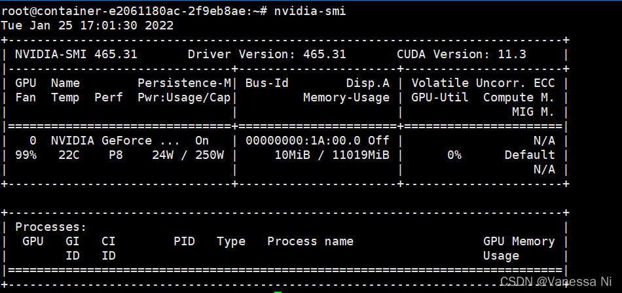Click the timestamp Tue Jan 25 17:01:30 2022
This screenshot has height=293, width=622.
pyautogui.click(x=87, y=26)
